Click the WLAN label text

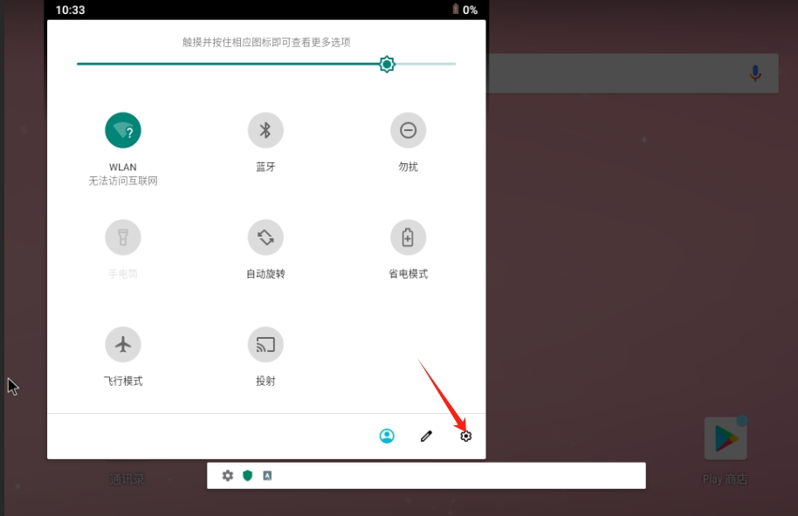coord(123,167)
